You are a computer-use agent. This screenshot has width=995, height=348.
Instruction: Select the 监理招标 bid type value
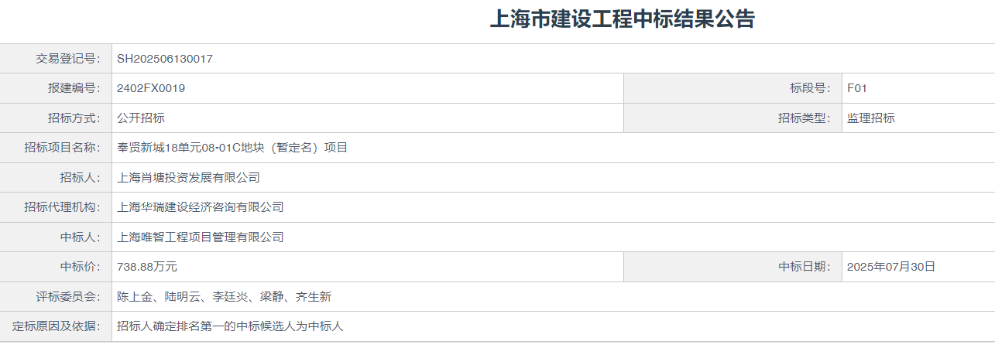click(x=871, y=118)
